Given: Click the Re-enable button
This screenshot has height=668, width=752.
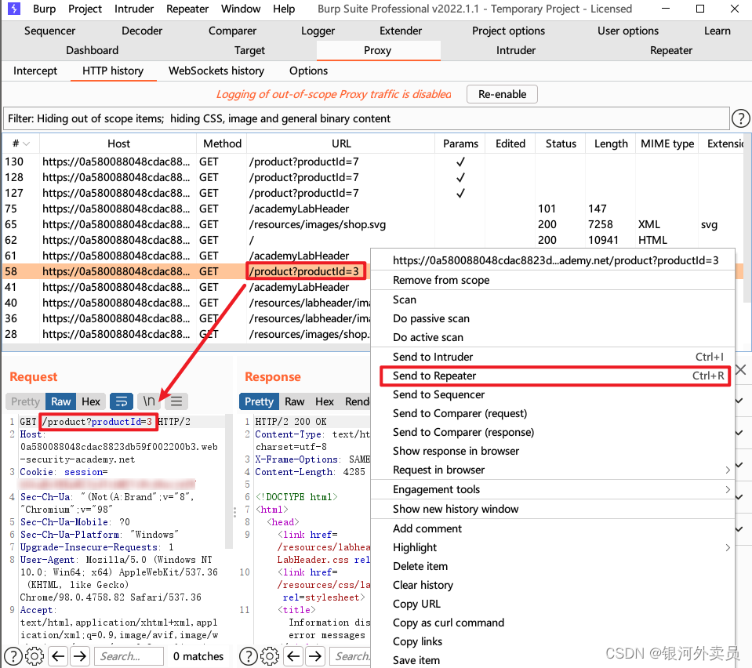Looking at the screenshot, I should 502,94.
